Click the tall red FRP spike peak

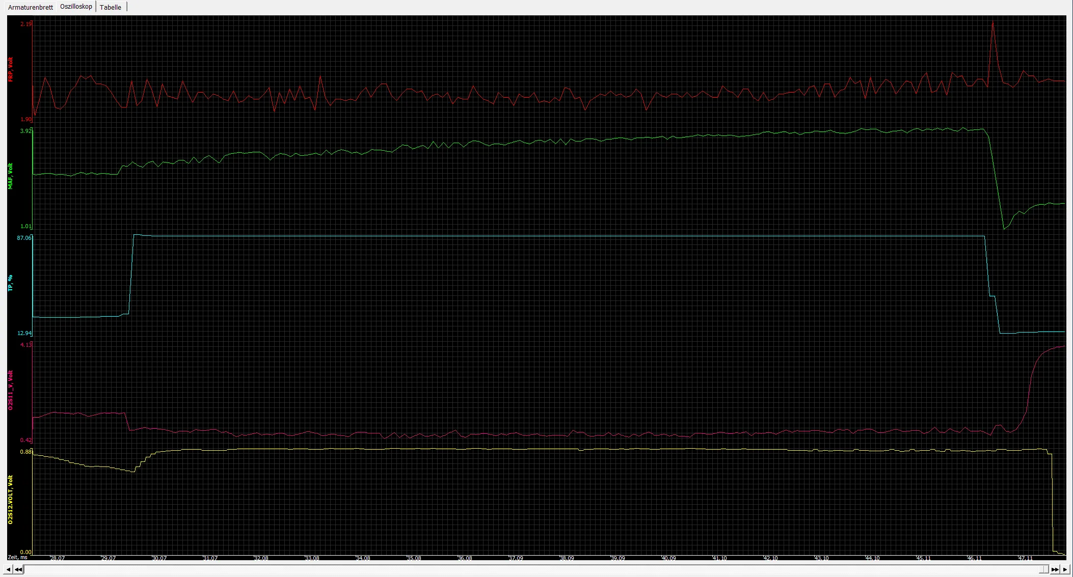(992, 23)
